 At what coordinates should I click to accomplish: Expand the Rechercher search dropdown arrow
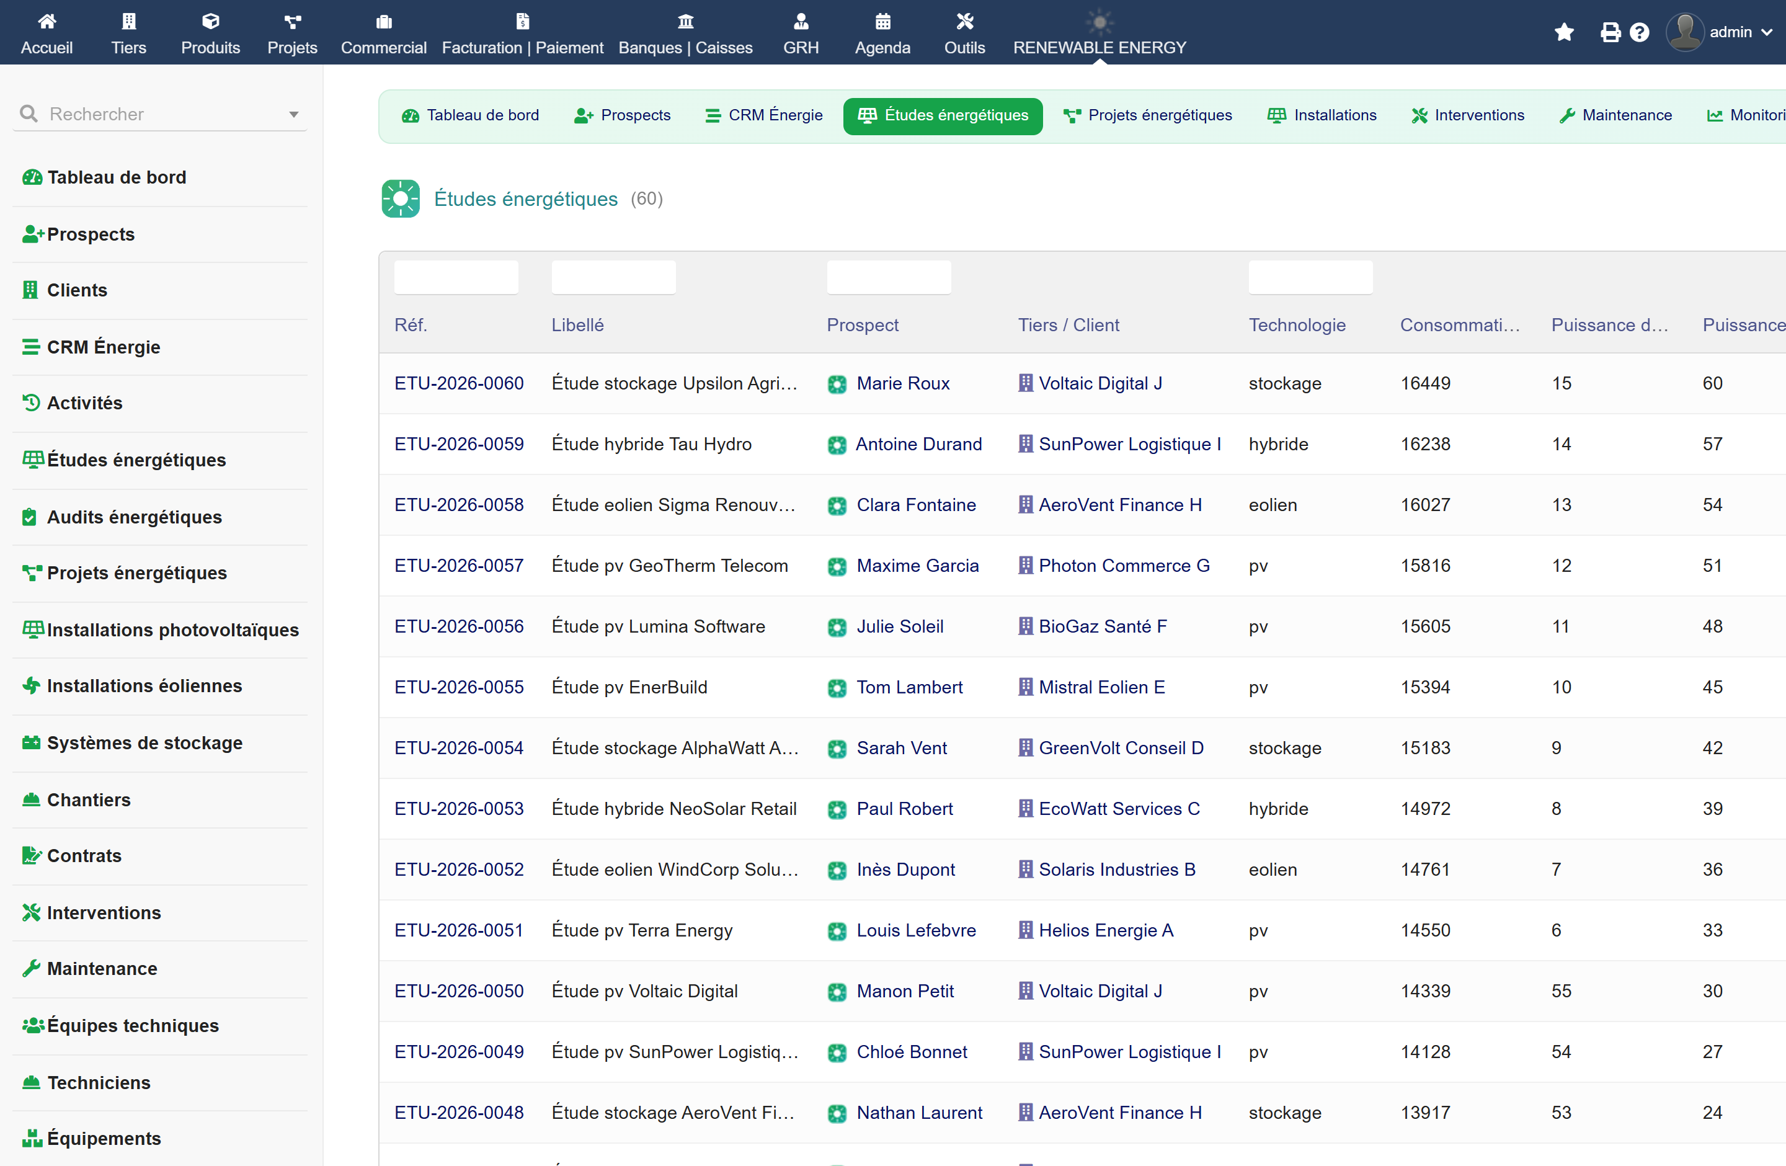click(293, 114)
